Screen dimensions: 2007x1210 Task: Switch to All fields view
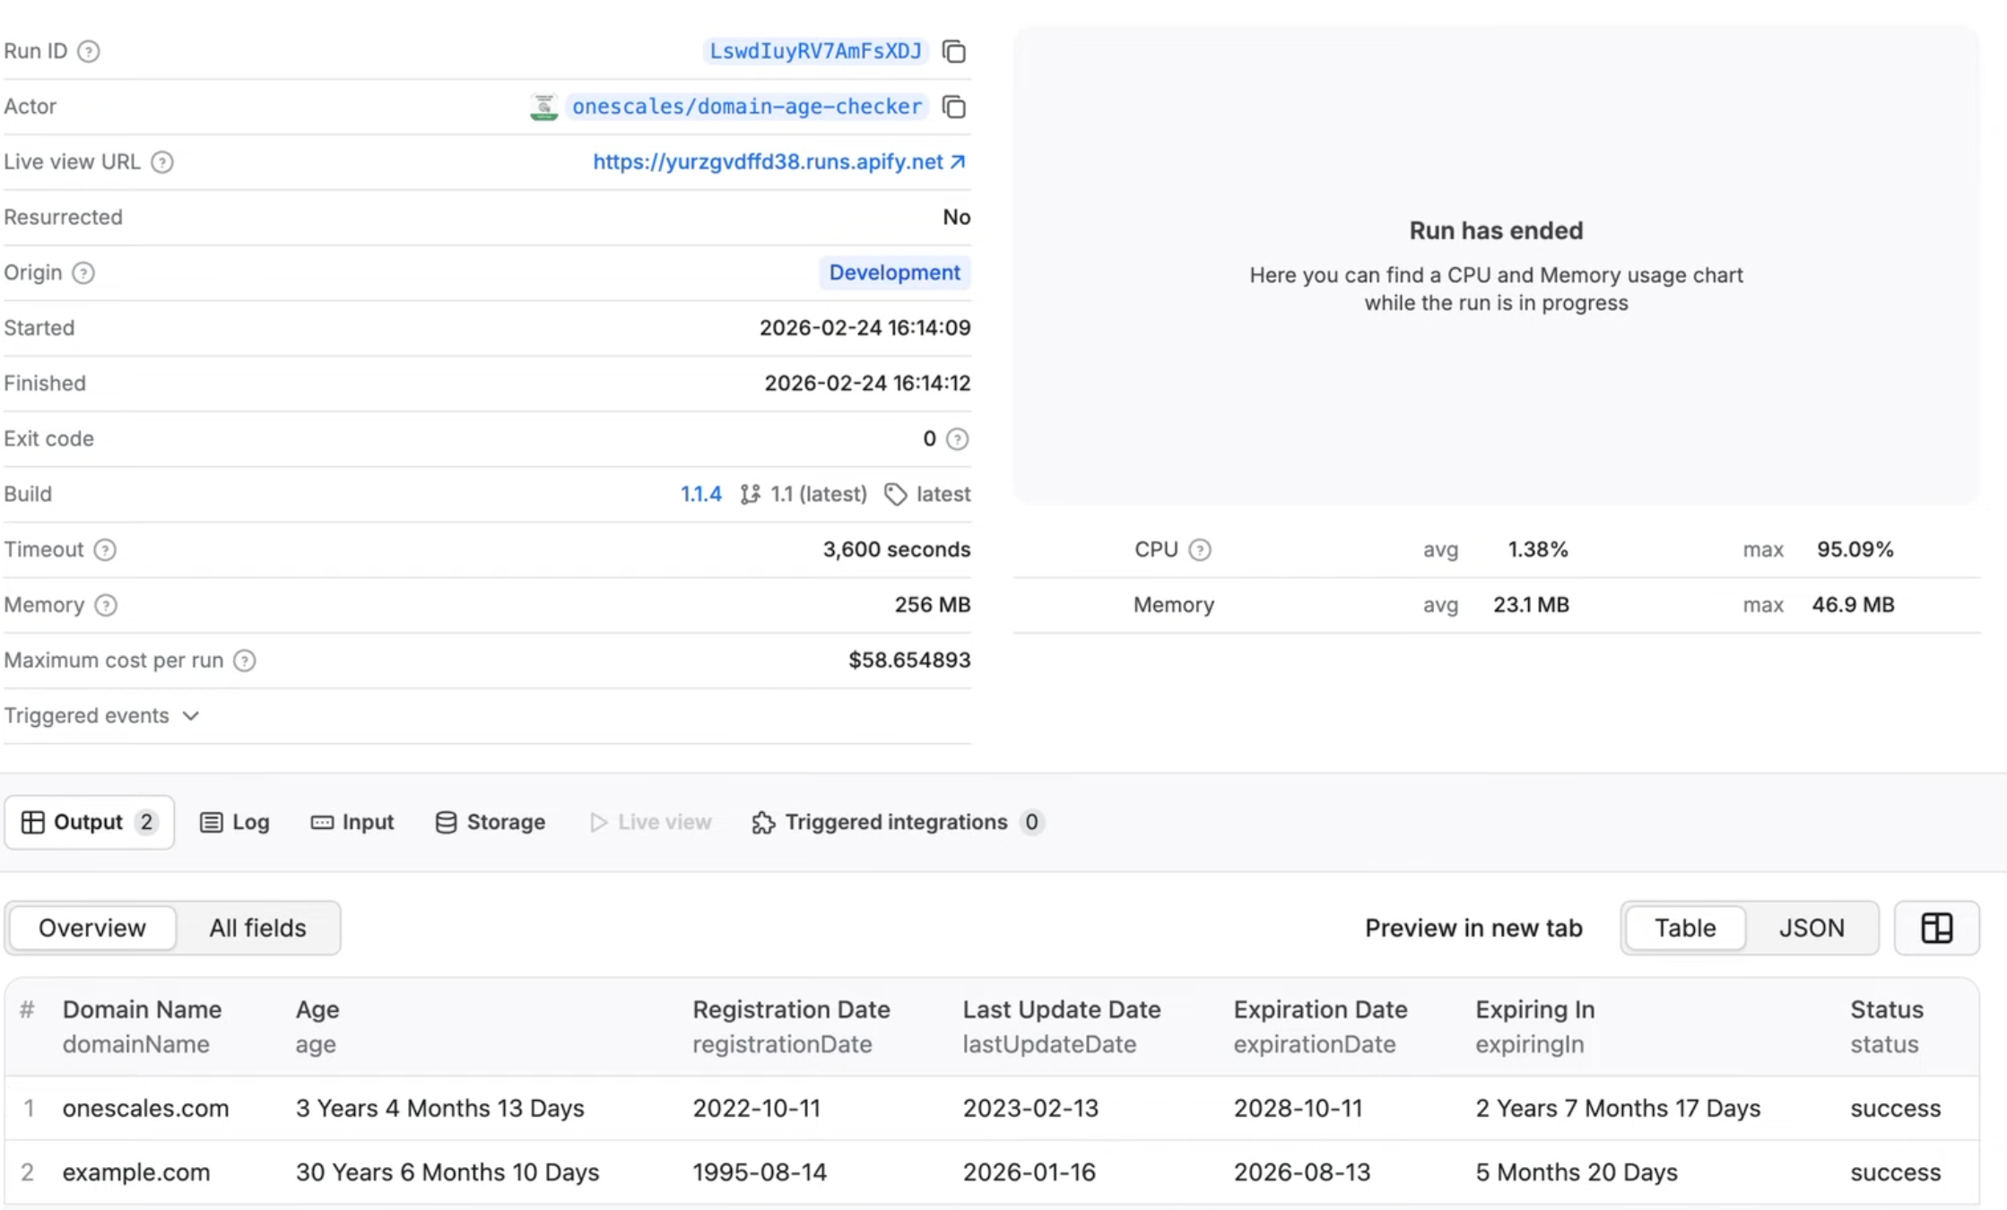tap(257, 929)
